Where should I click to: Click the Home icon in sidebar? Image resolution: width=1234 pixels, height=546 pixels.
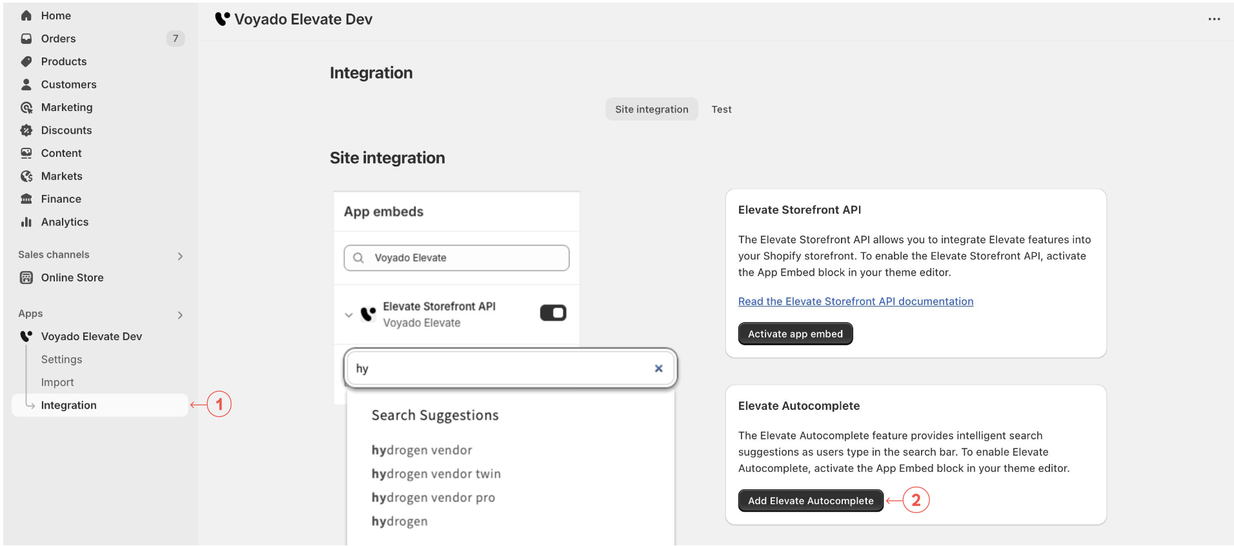click(x=26, y=15)
